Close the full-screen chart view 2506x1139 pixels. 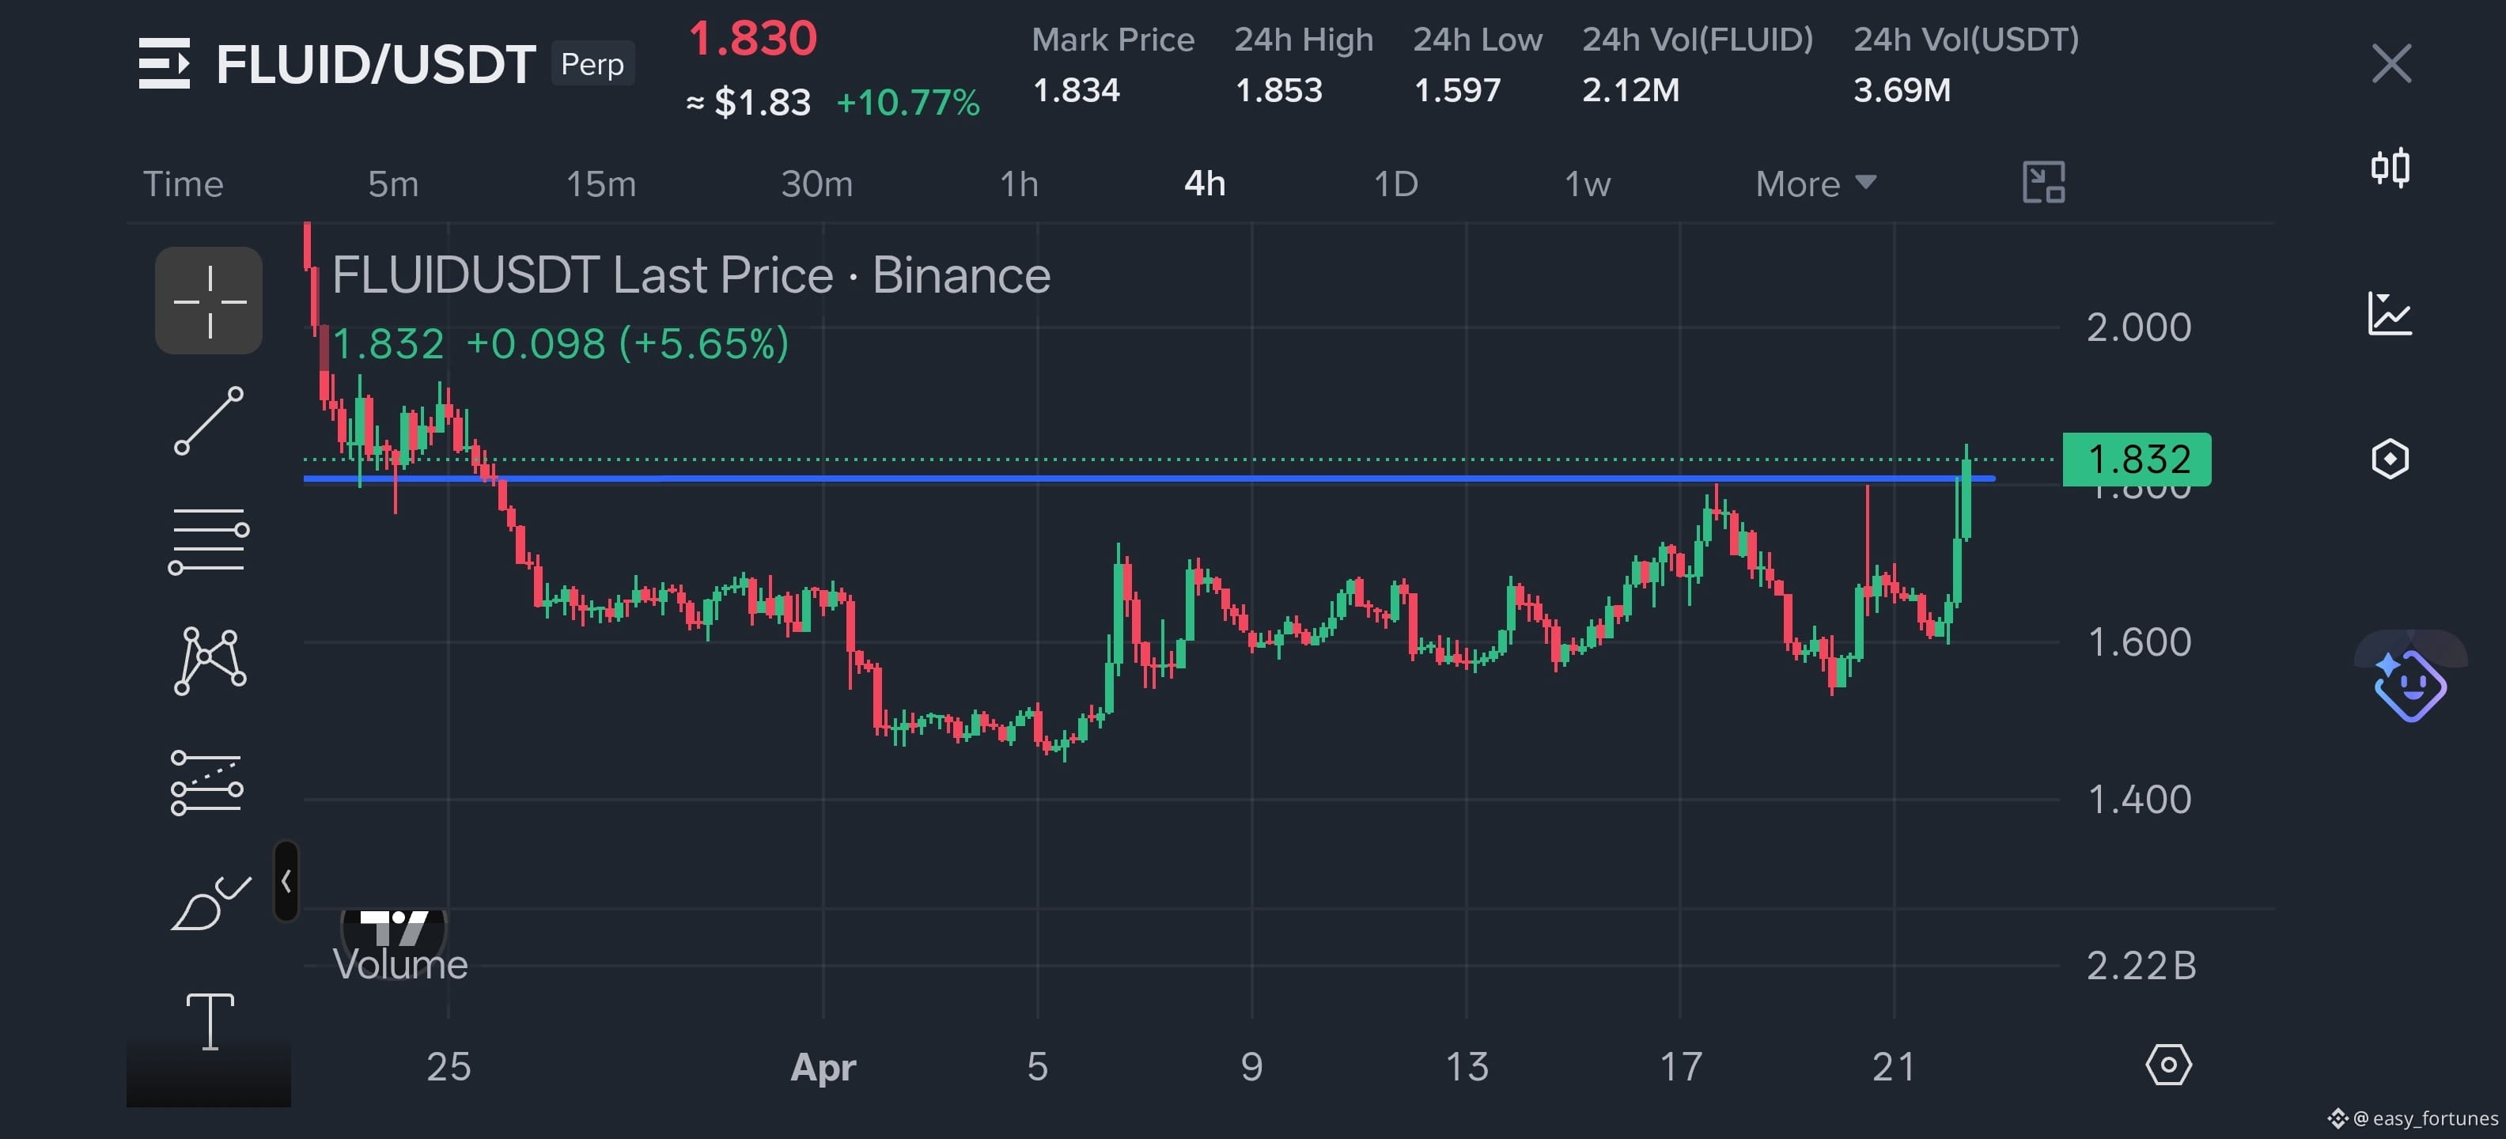2391,63
